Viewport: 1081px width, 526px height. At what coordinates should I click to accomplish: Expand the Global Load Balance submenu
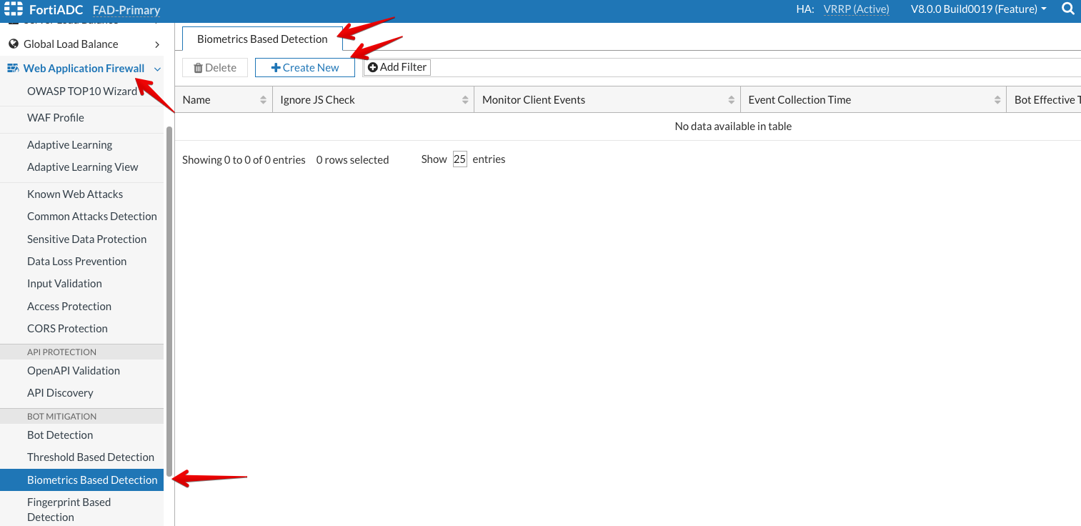[x=157, y=44]
